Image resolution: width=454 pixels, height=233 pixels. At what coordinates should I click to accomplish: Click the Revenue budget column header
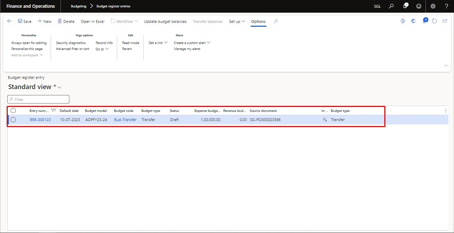pyautogui.click(x=235, y=111)
